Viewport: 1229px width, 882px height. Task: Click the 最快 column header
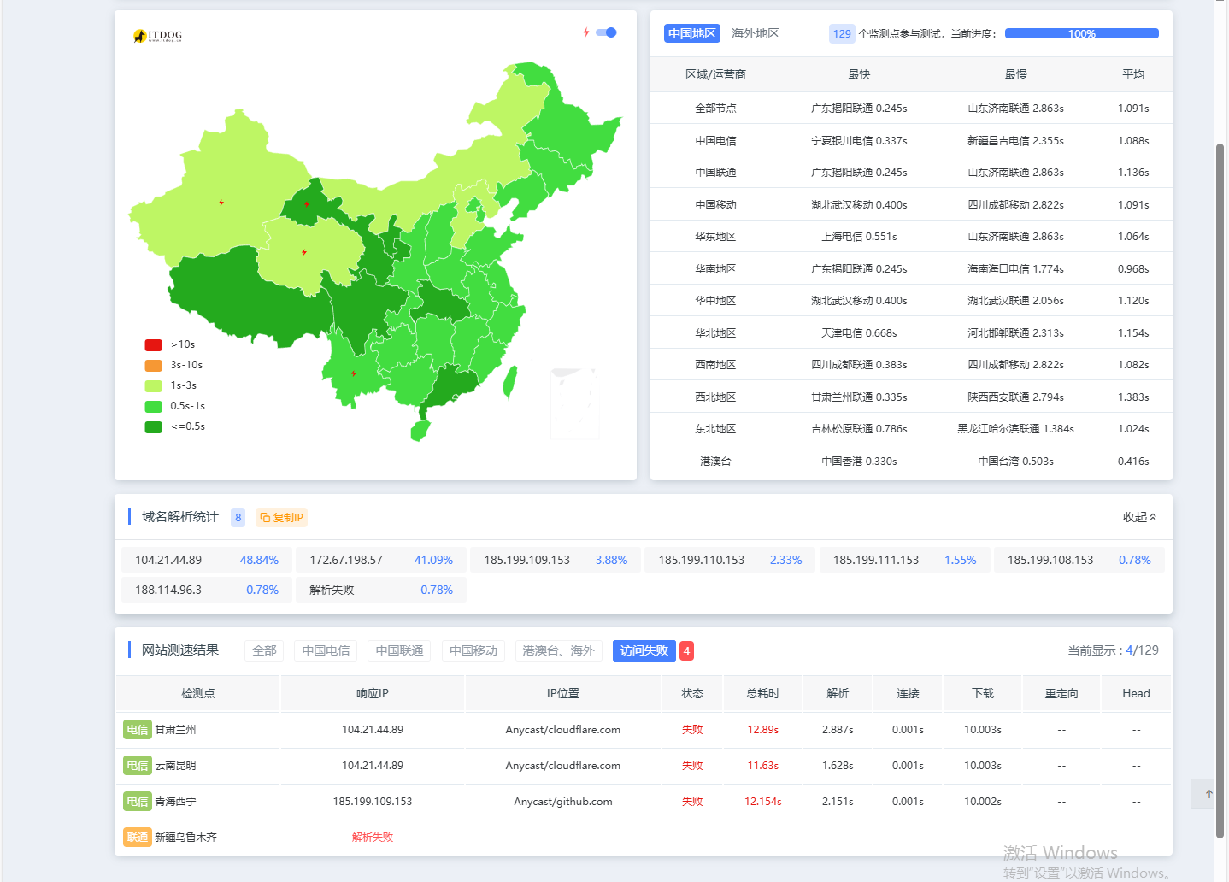click(x=859, y=74)
